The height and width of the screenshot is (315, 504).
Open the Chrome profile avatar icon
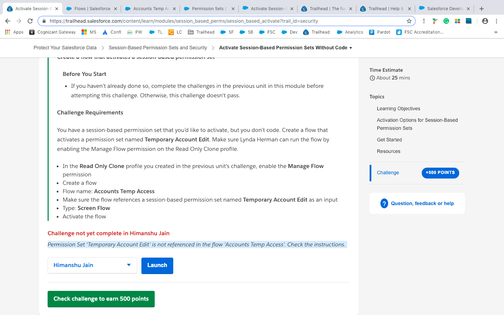(x=485, y=21)
